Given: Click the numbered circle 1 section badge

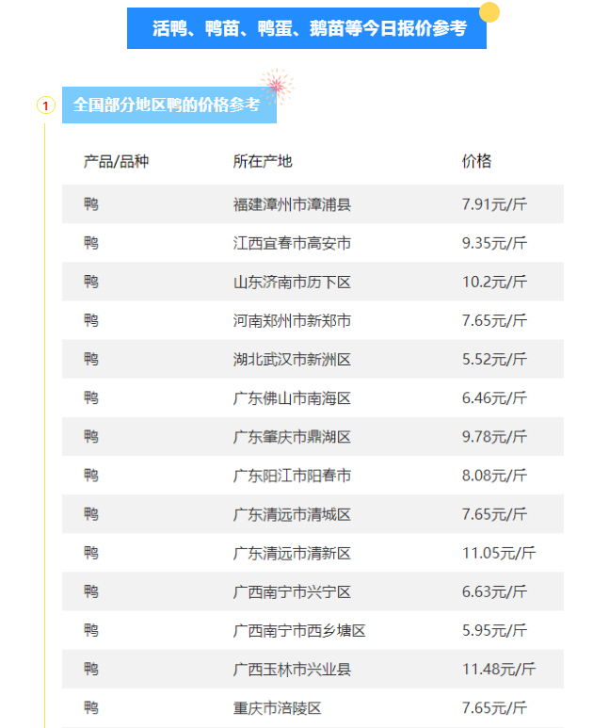Looking at the screenshot, I should 45,105.
